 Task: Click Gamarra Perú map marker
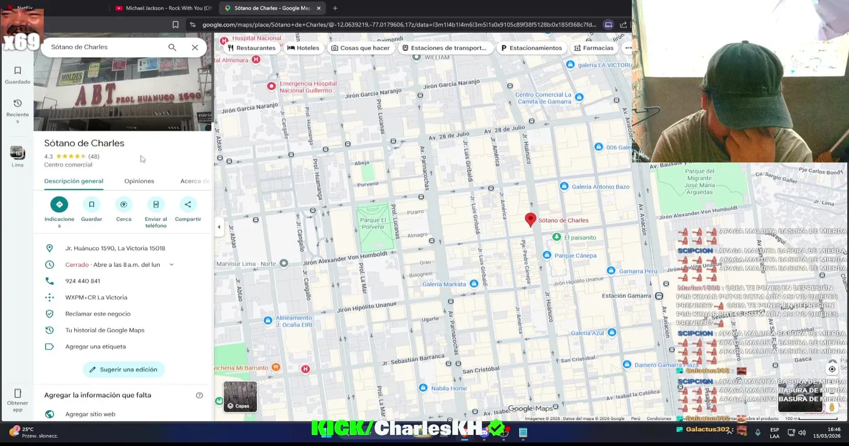(611, 271)
